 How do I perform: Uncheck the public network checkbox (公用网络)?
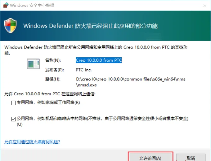pos(13,119)
